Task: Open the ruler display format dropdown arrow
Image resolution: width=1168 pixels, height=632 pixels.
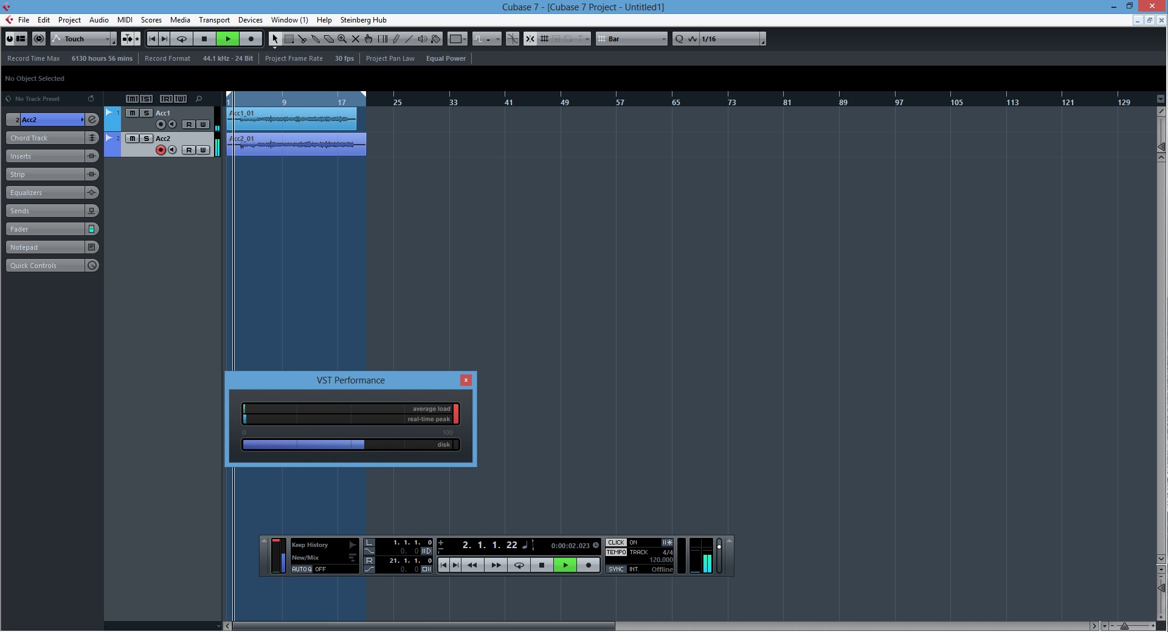Action: 1160,99
